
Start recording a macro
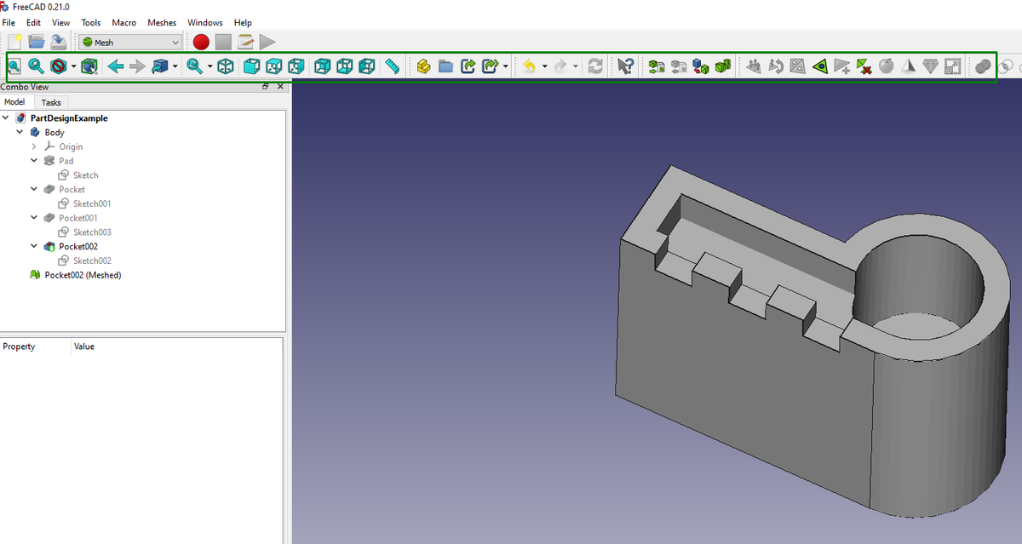[x=200, y=41]
